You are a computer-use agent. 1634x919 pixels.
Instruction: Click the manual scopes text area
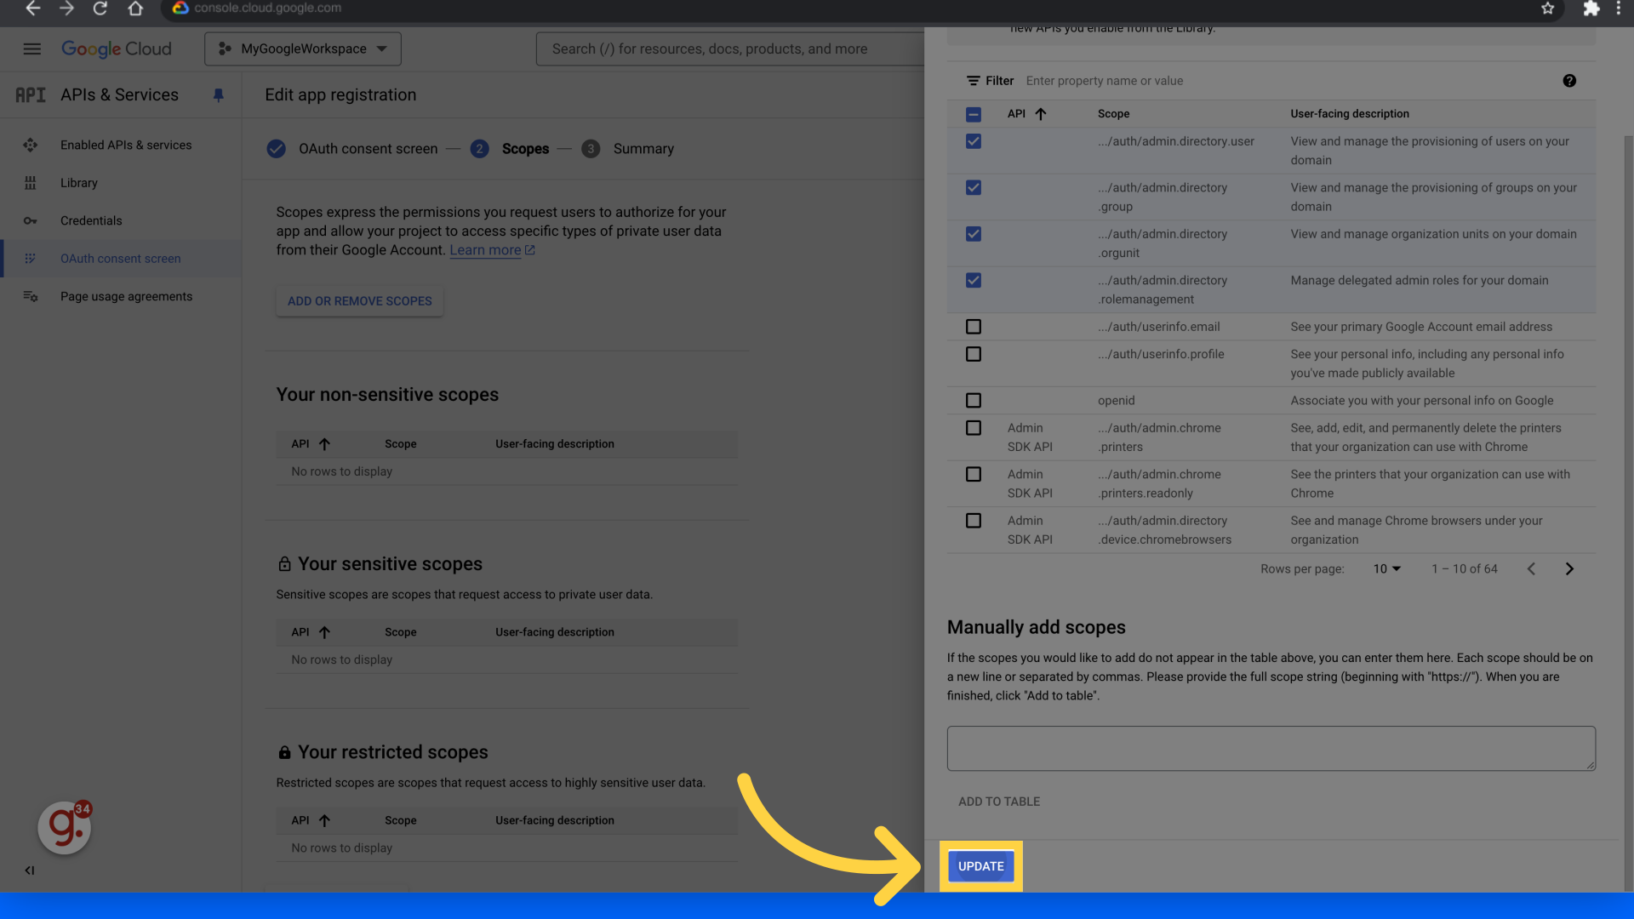[x=1271, y=749]
